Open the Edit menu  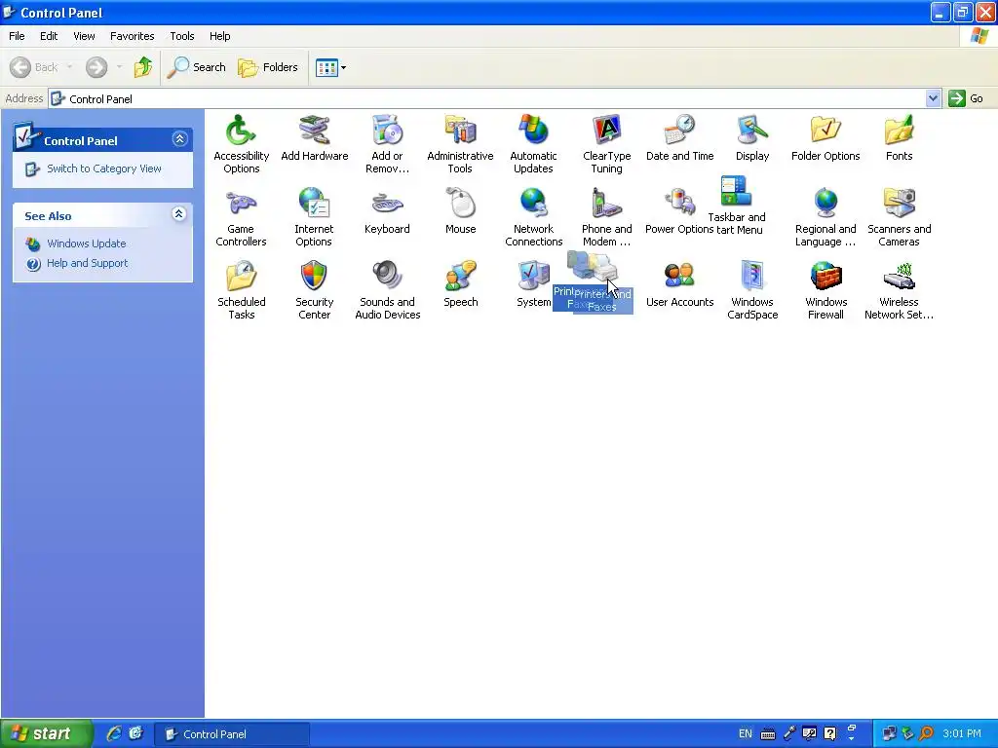(x=49, y=36)
